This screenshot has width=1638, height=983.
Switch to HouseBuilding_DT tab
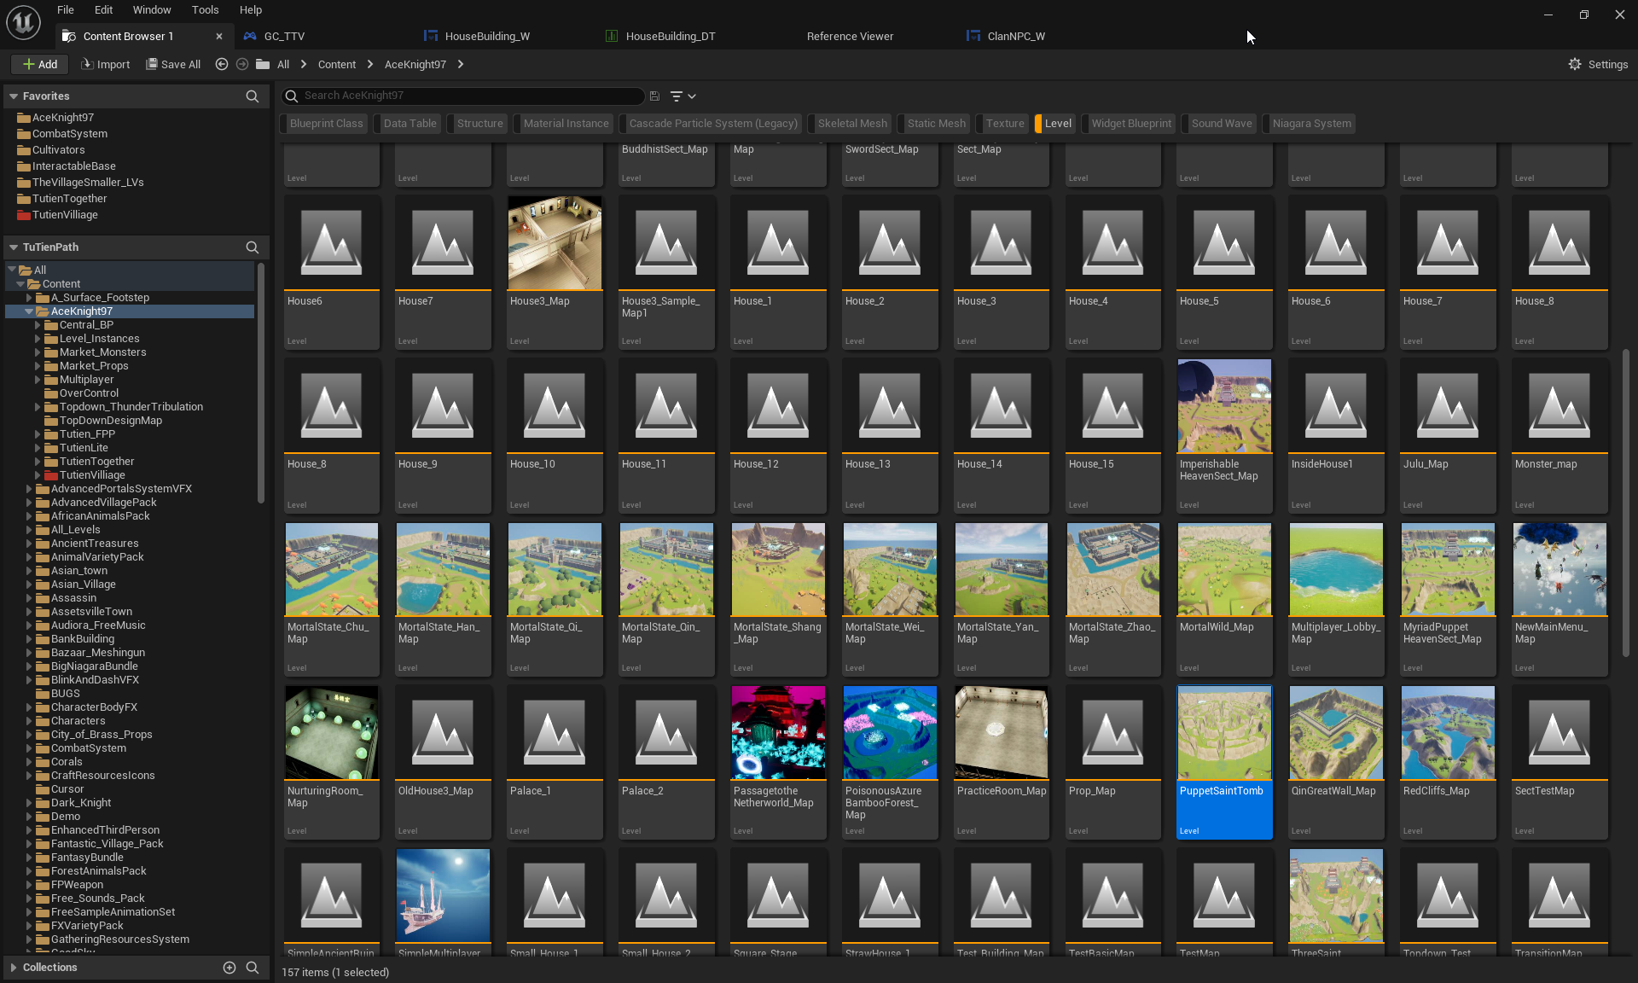pyautogui.click(x=670, y=36)
